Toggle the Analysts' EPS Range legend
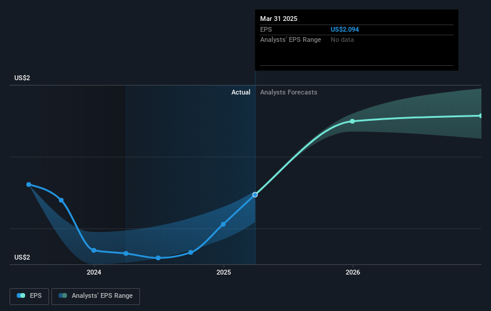Viewport: 491px width, 311px height. click(x=96, y=296)
